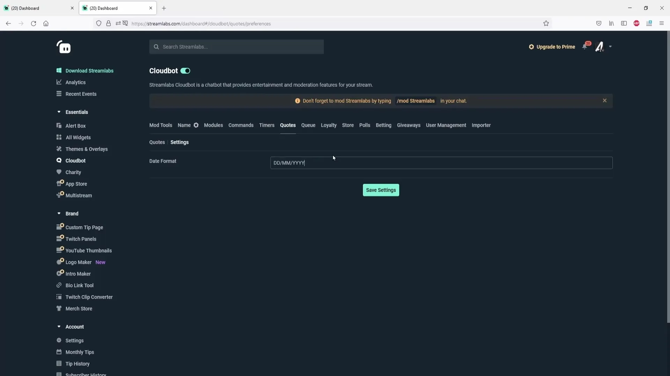The height and width of the screenshot is (376, 670).
Task: Focus the Date Format input field
Action: (x=441, y=163)
